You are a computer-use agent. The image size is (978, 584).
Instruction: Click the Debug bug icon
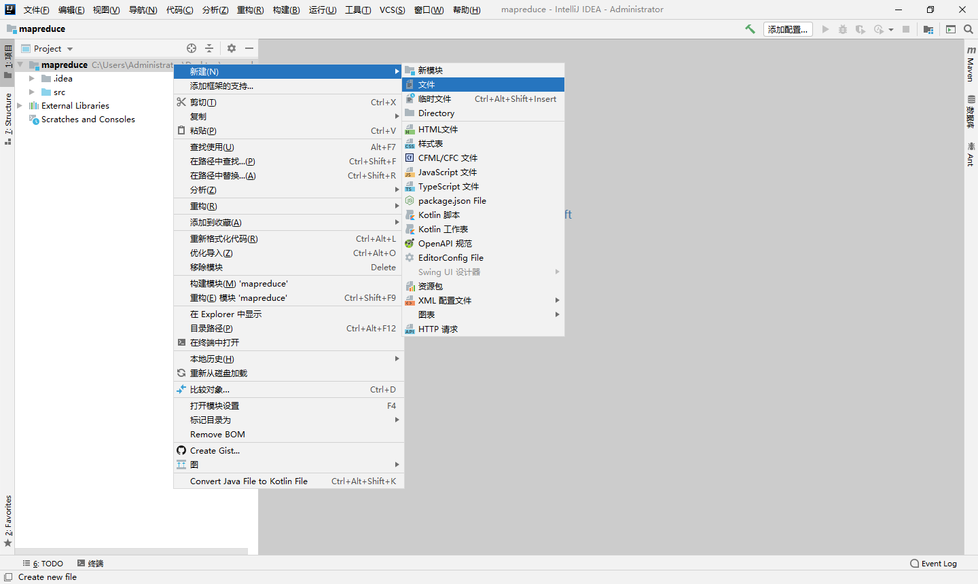tap(843, 29)
